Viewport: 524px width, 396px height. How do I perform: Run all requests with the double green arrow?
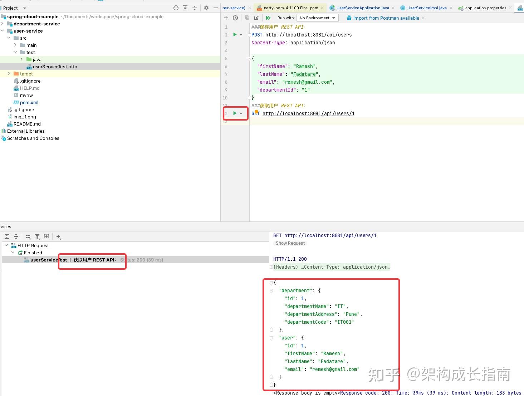coord(268,18)
